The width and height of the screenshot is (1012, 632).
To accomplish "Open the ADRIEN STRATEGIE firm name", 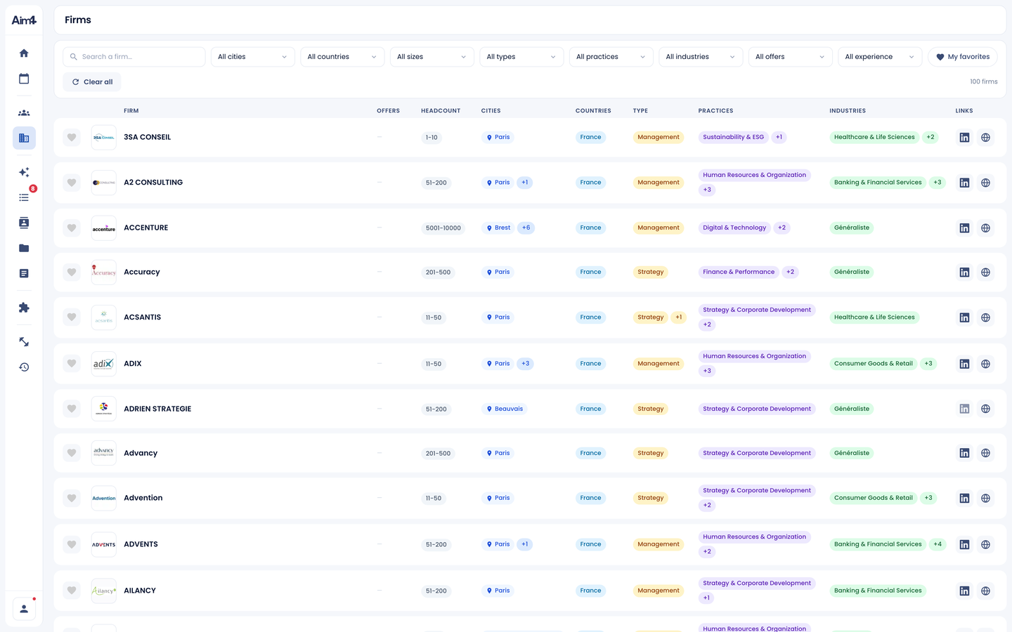I will pyautogui.click(x=157, y=409).
